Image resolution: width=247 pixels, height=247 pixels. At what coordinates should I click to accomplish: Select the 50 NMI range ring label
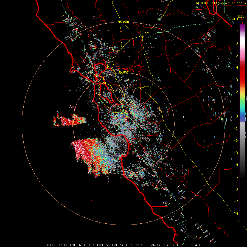(x=123, y=72)
